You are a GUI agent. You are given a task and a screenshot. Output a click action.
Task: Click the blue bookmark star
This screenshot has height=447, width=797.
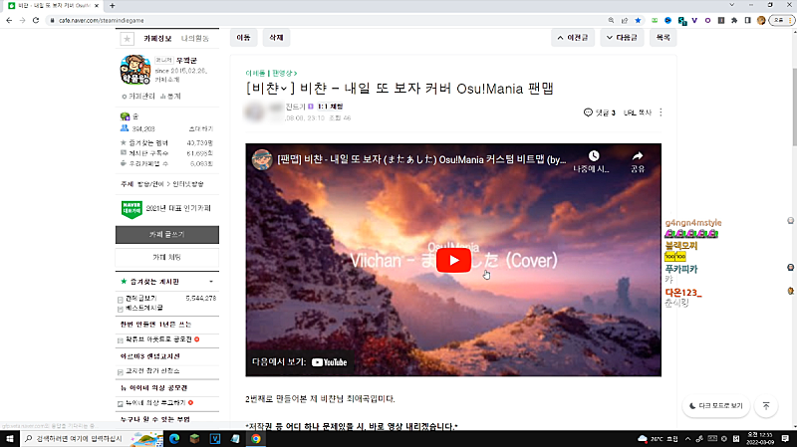(x=638, y=20)
